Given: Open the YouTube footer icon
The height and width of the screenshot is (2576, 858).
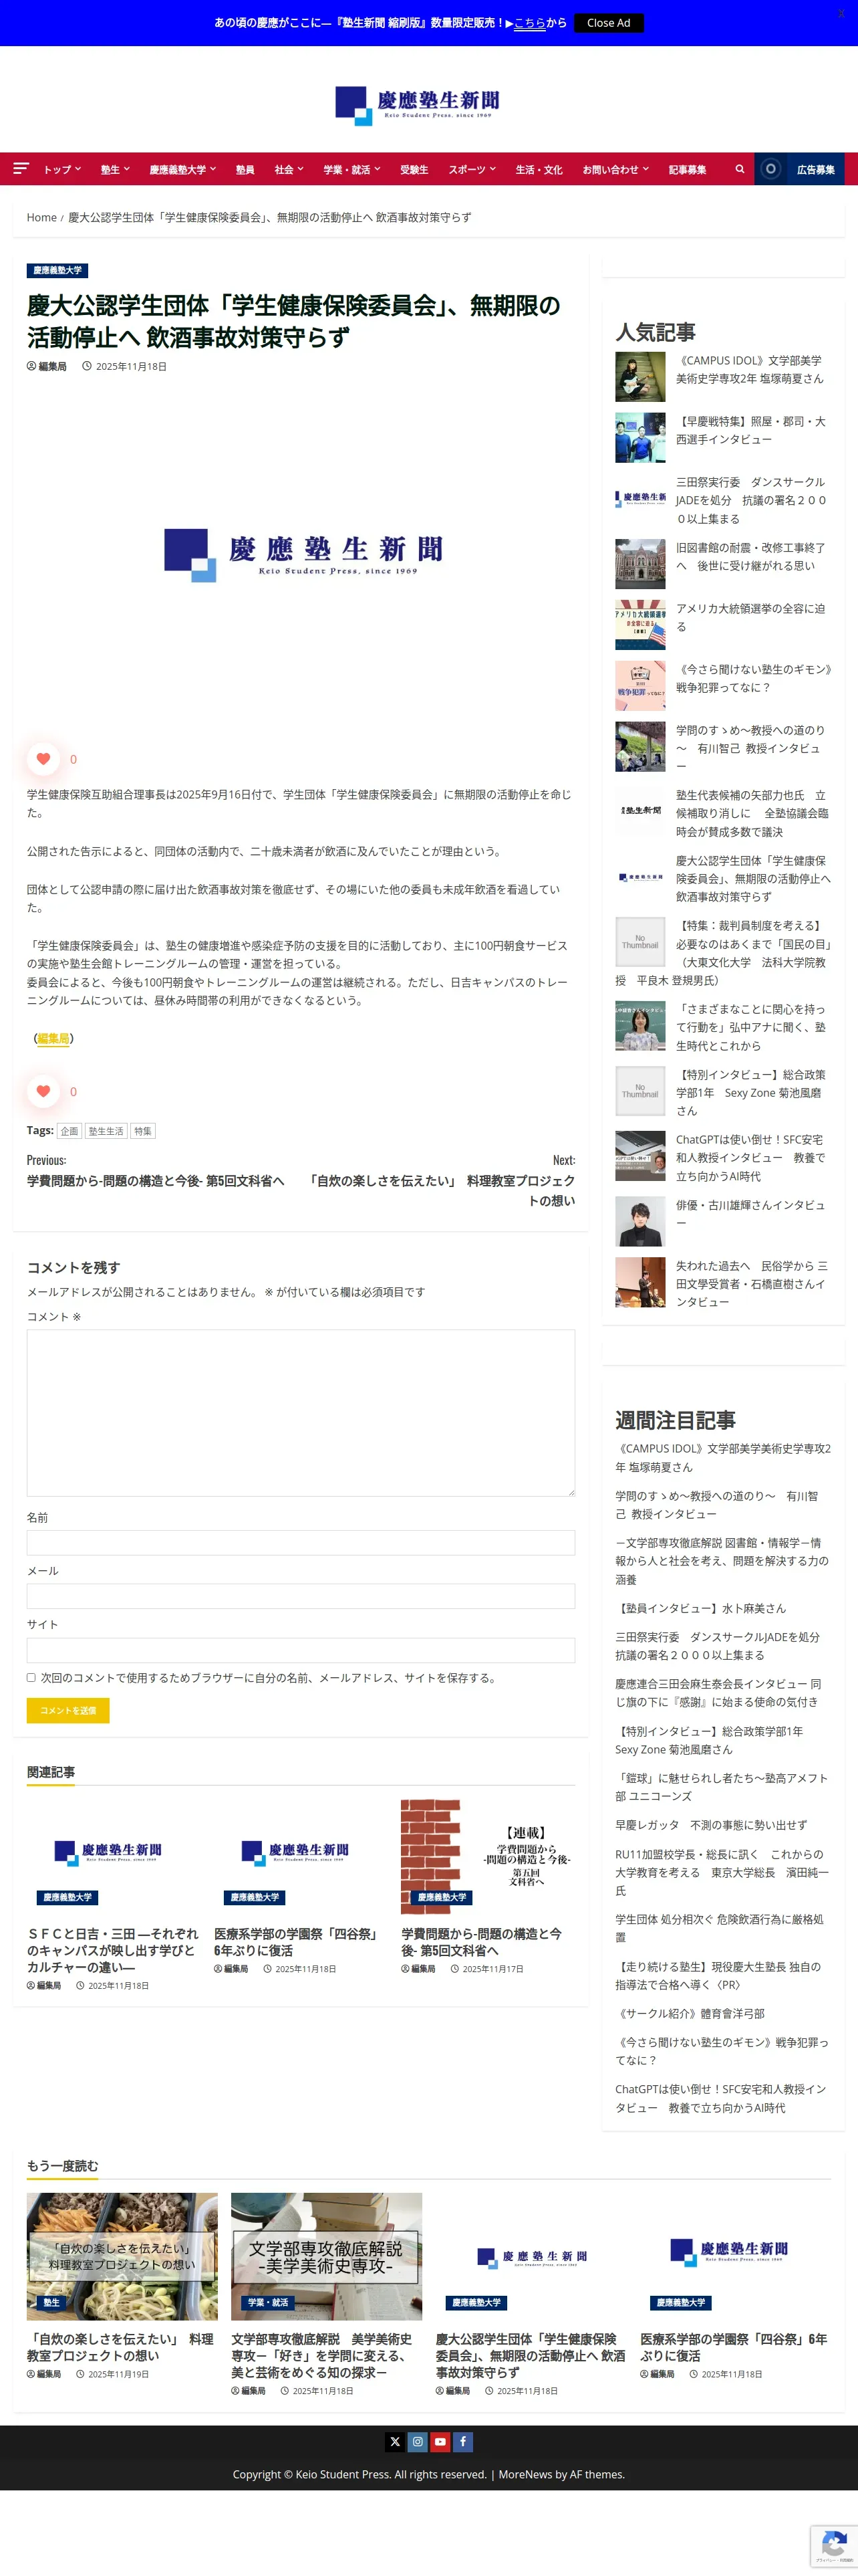Looking at the screenshot, I should point(440,2442).
